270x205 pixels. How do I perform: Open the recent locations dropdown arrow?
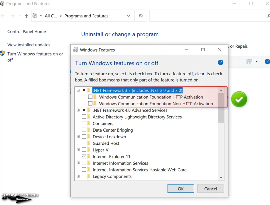coord(20,16)
